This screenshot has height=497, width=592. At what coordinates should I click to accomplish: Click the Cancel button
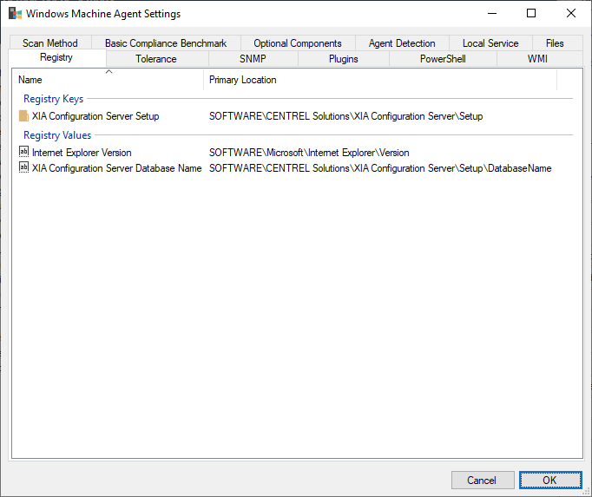tap(483, 480)
